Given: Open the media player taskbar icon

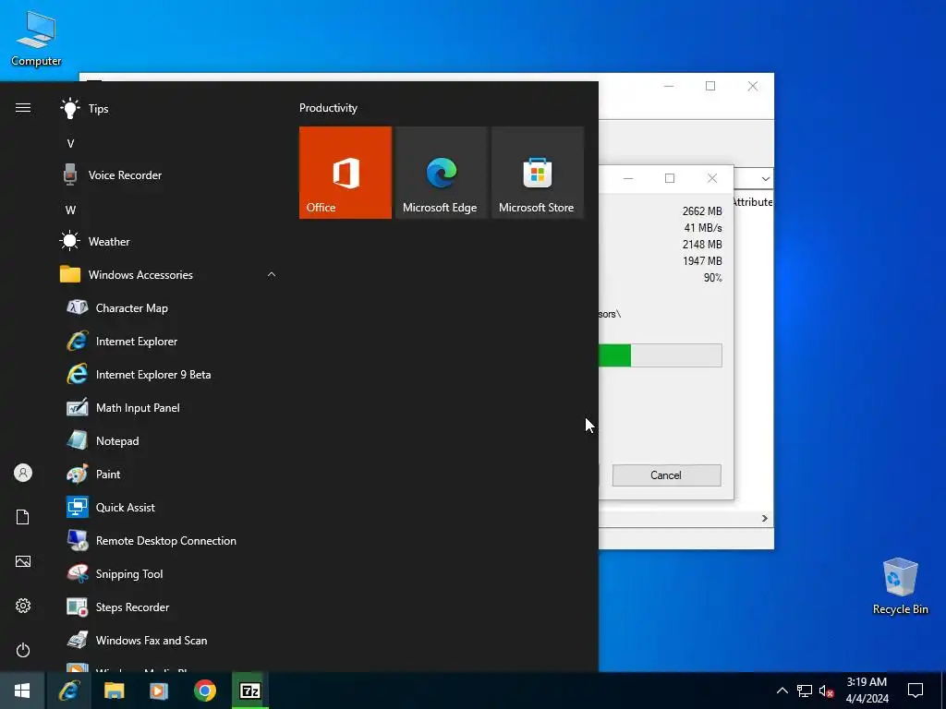Looking at the screenshot, I should pos(159,691).
